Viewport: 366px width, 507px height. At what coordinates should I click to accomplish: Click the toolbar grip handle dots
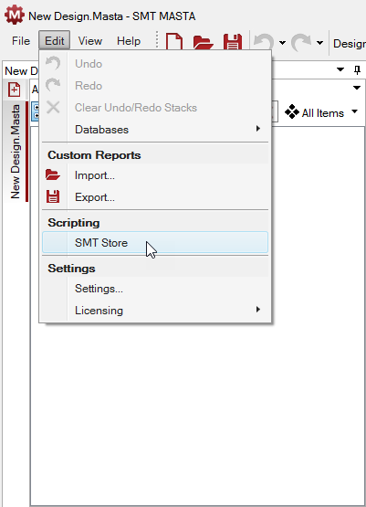[157, 40]
